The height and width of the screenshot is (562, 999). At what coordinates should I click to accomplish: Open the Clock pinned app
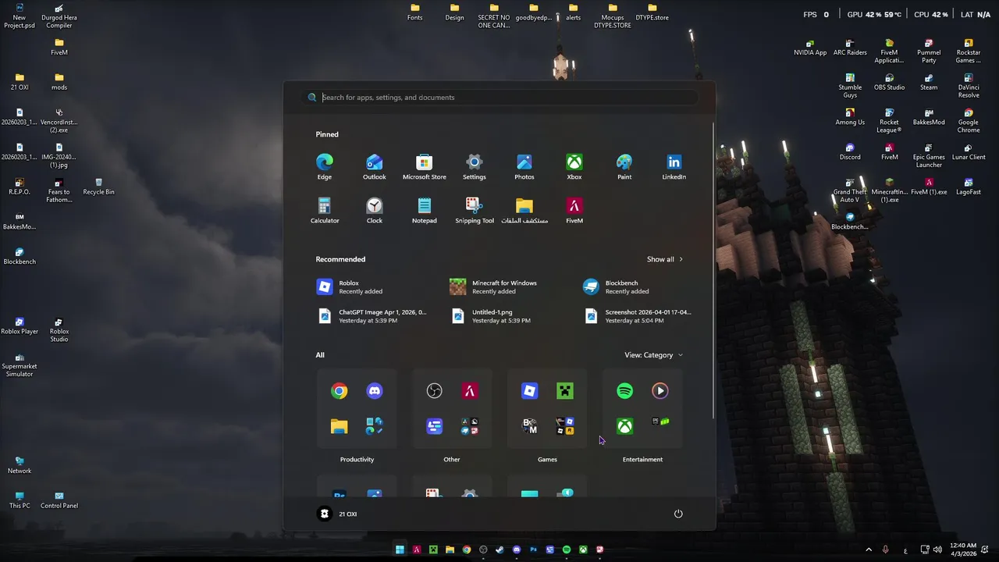click(x=375, y=211)
